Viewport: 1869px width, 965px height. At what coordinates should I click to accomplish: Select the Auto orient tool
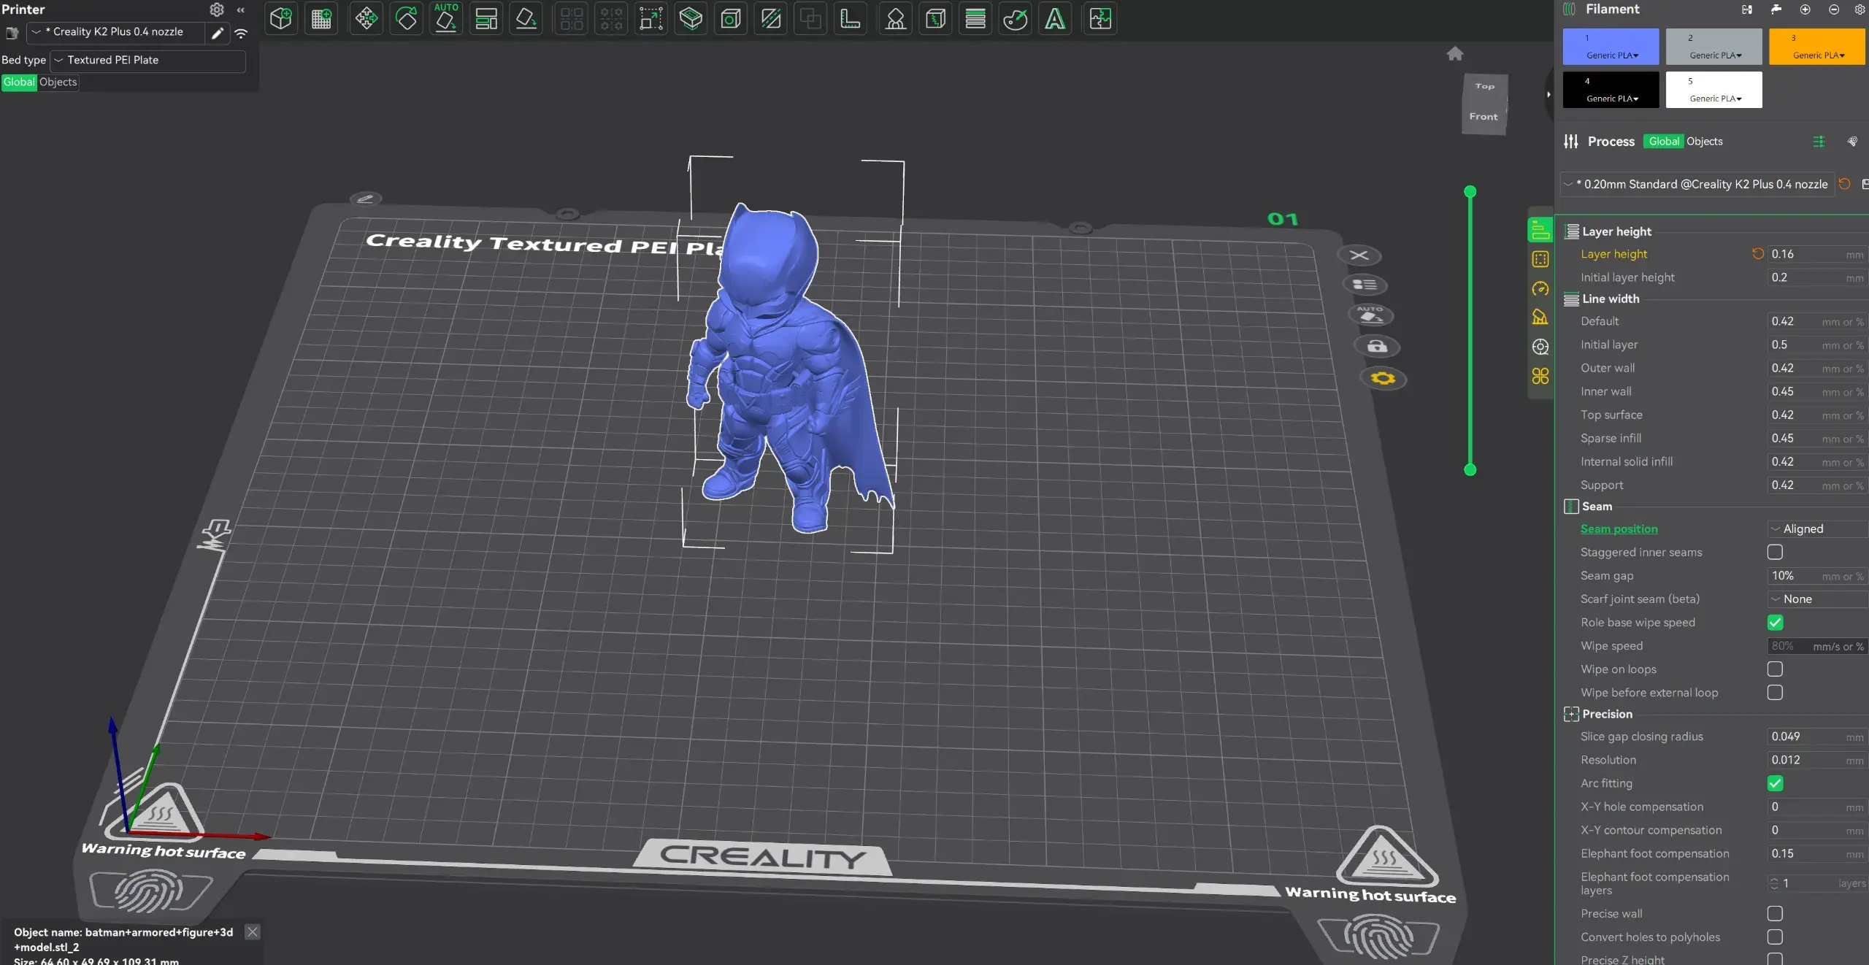[445, 18]
